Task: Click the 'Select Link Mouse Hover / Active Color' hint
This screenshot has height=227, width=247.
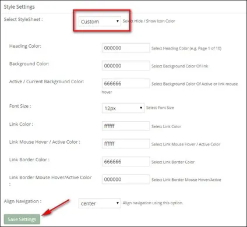Action: pyautogui.click(x=186, y=144)
